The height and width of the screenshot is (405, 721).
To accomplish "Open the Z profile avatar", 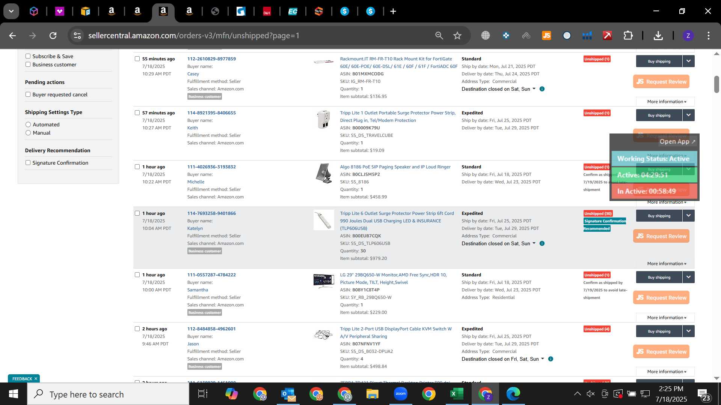I will (x=688, y=36).
